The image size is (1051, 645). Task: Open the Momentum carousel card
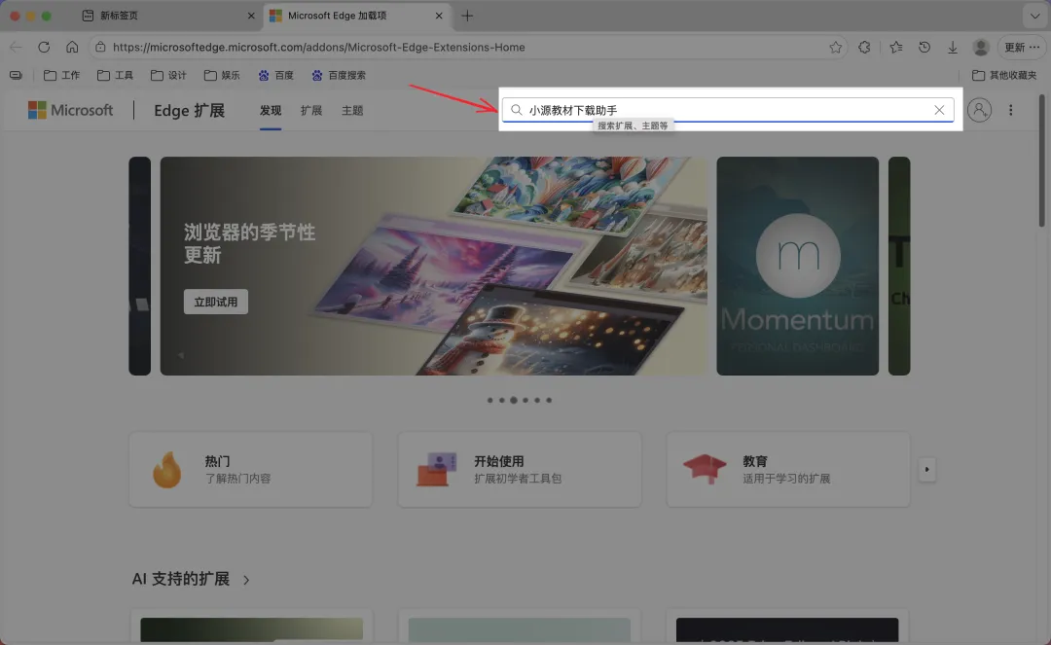[798, 266]
